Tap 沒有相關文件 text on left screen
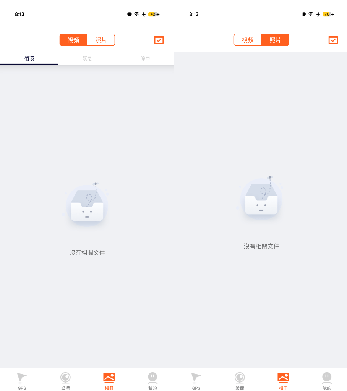Viewport: 347px width, 391px height. point(87,253)
